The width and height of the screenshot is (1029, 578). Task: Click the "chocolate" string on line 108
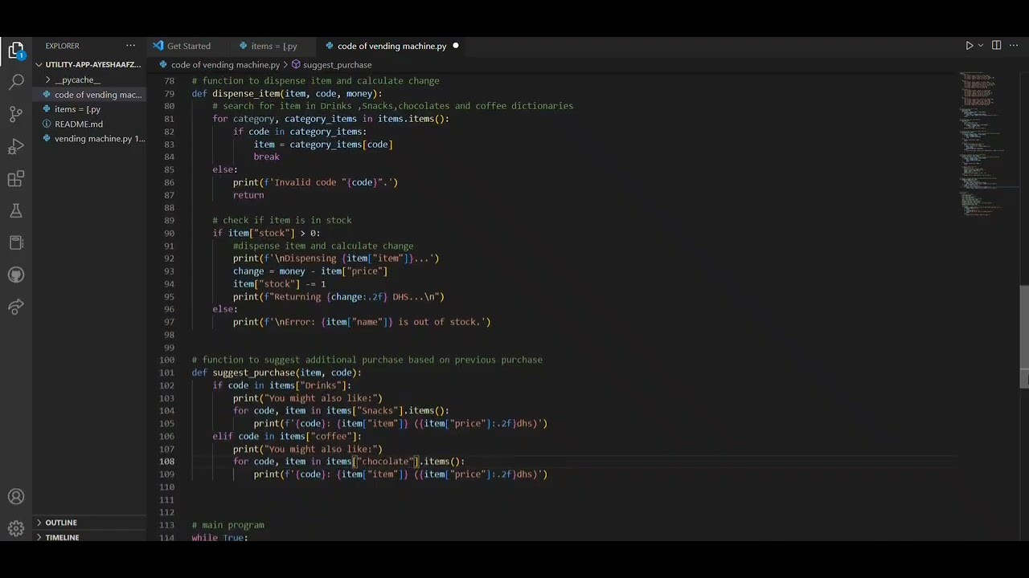click(386, 462)
